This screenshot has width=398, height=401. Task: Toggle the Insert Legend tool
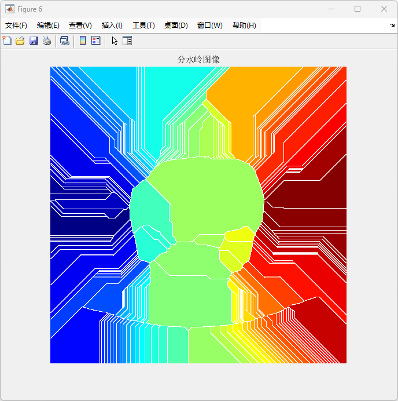[96, 41]
